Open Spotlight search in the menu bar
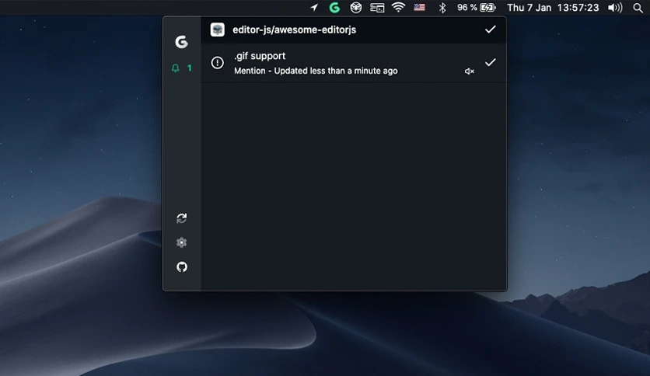Viewport: 650px width, 376px height. click(638, 8)
